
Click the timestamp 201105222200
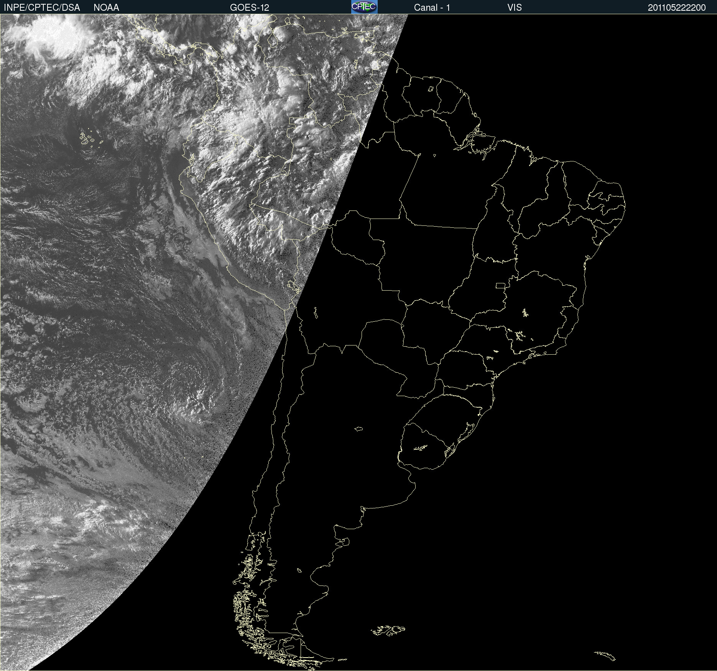click(677, 7)
